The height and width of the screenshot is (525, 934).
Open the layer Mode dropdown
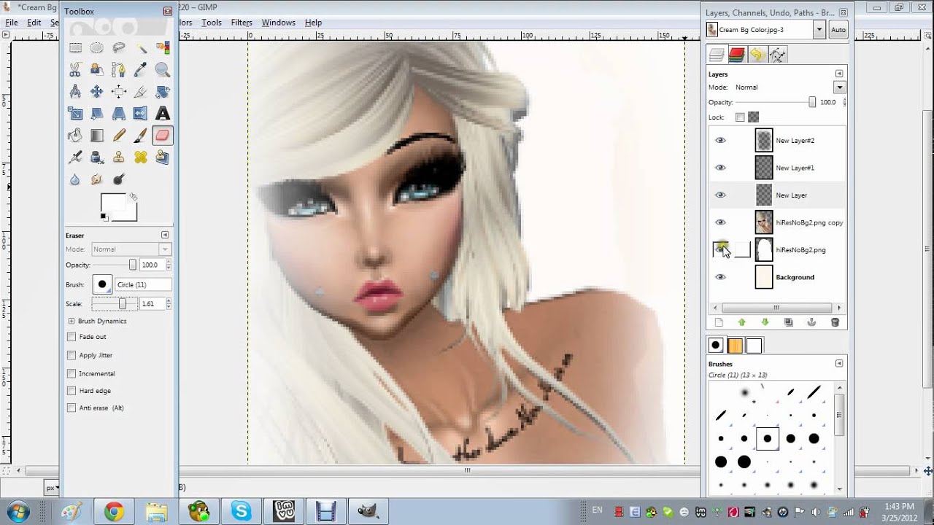click(x=840, y=87)
